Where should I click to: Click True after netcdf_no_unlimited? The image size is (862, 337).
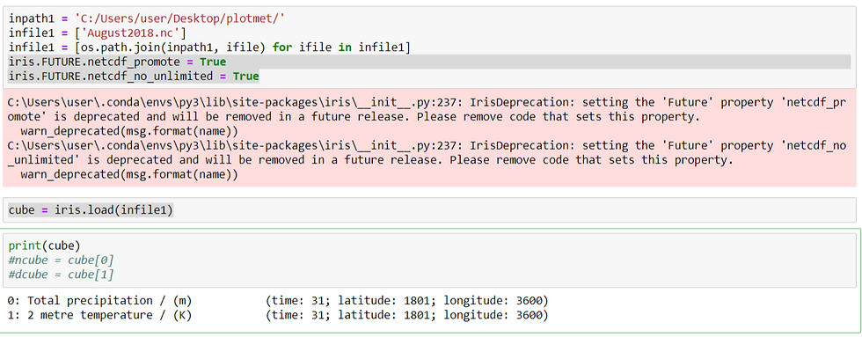245,76
